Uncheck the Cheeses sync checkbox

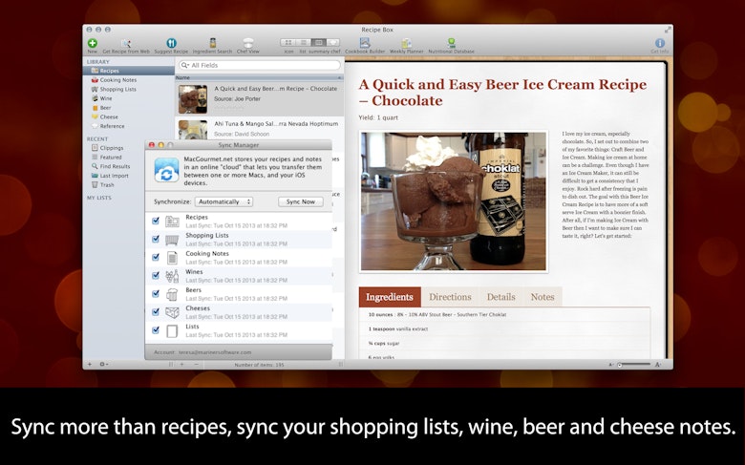point(156,311)
